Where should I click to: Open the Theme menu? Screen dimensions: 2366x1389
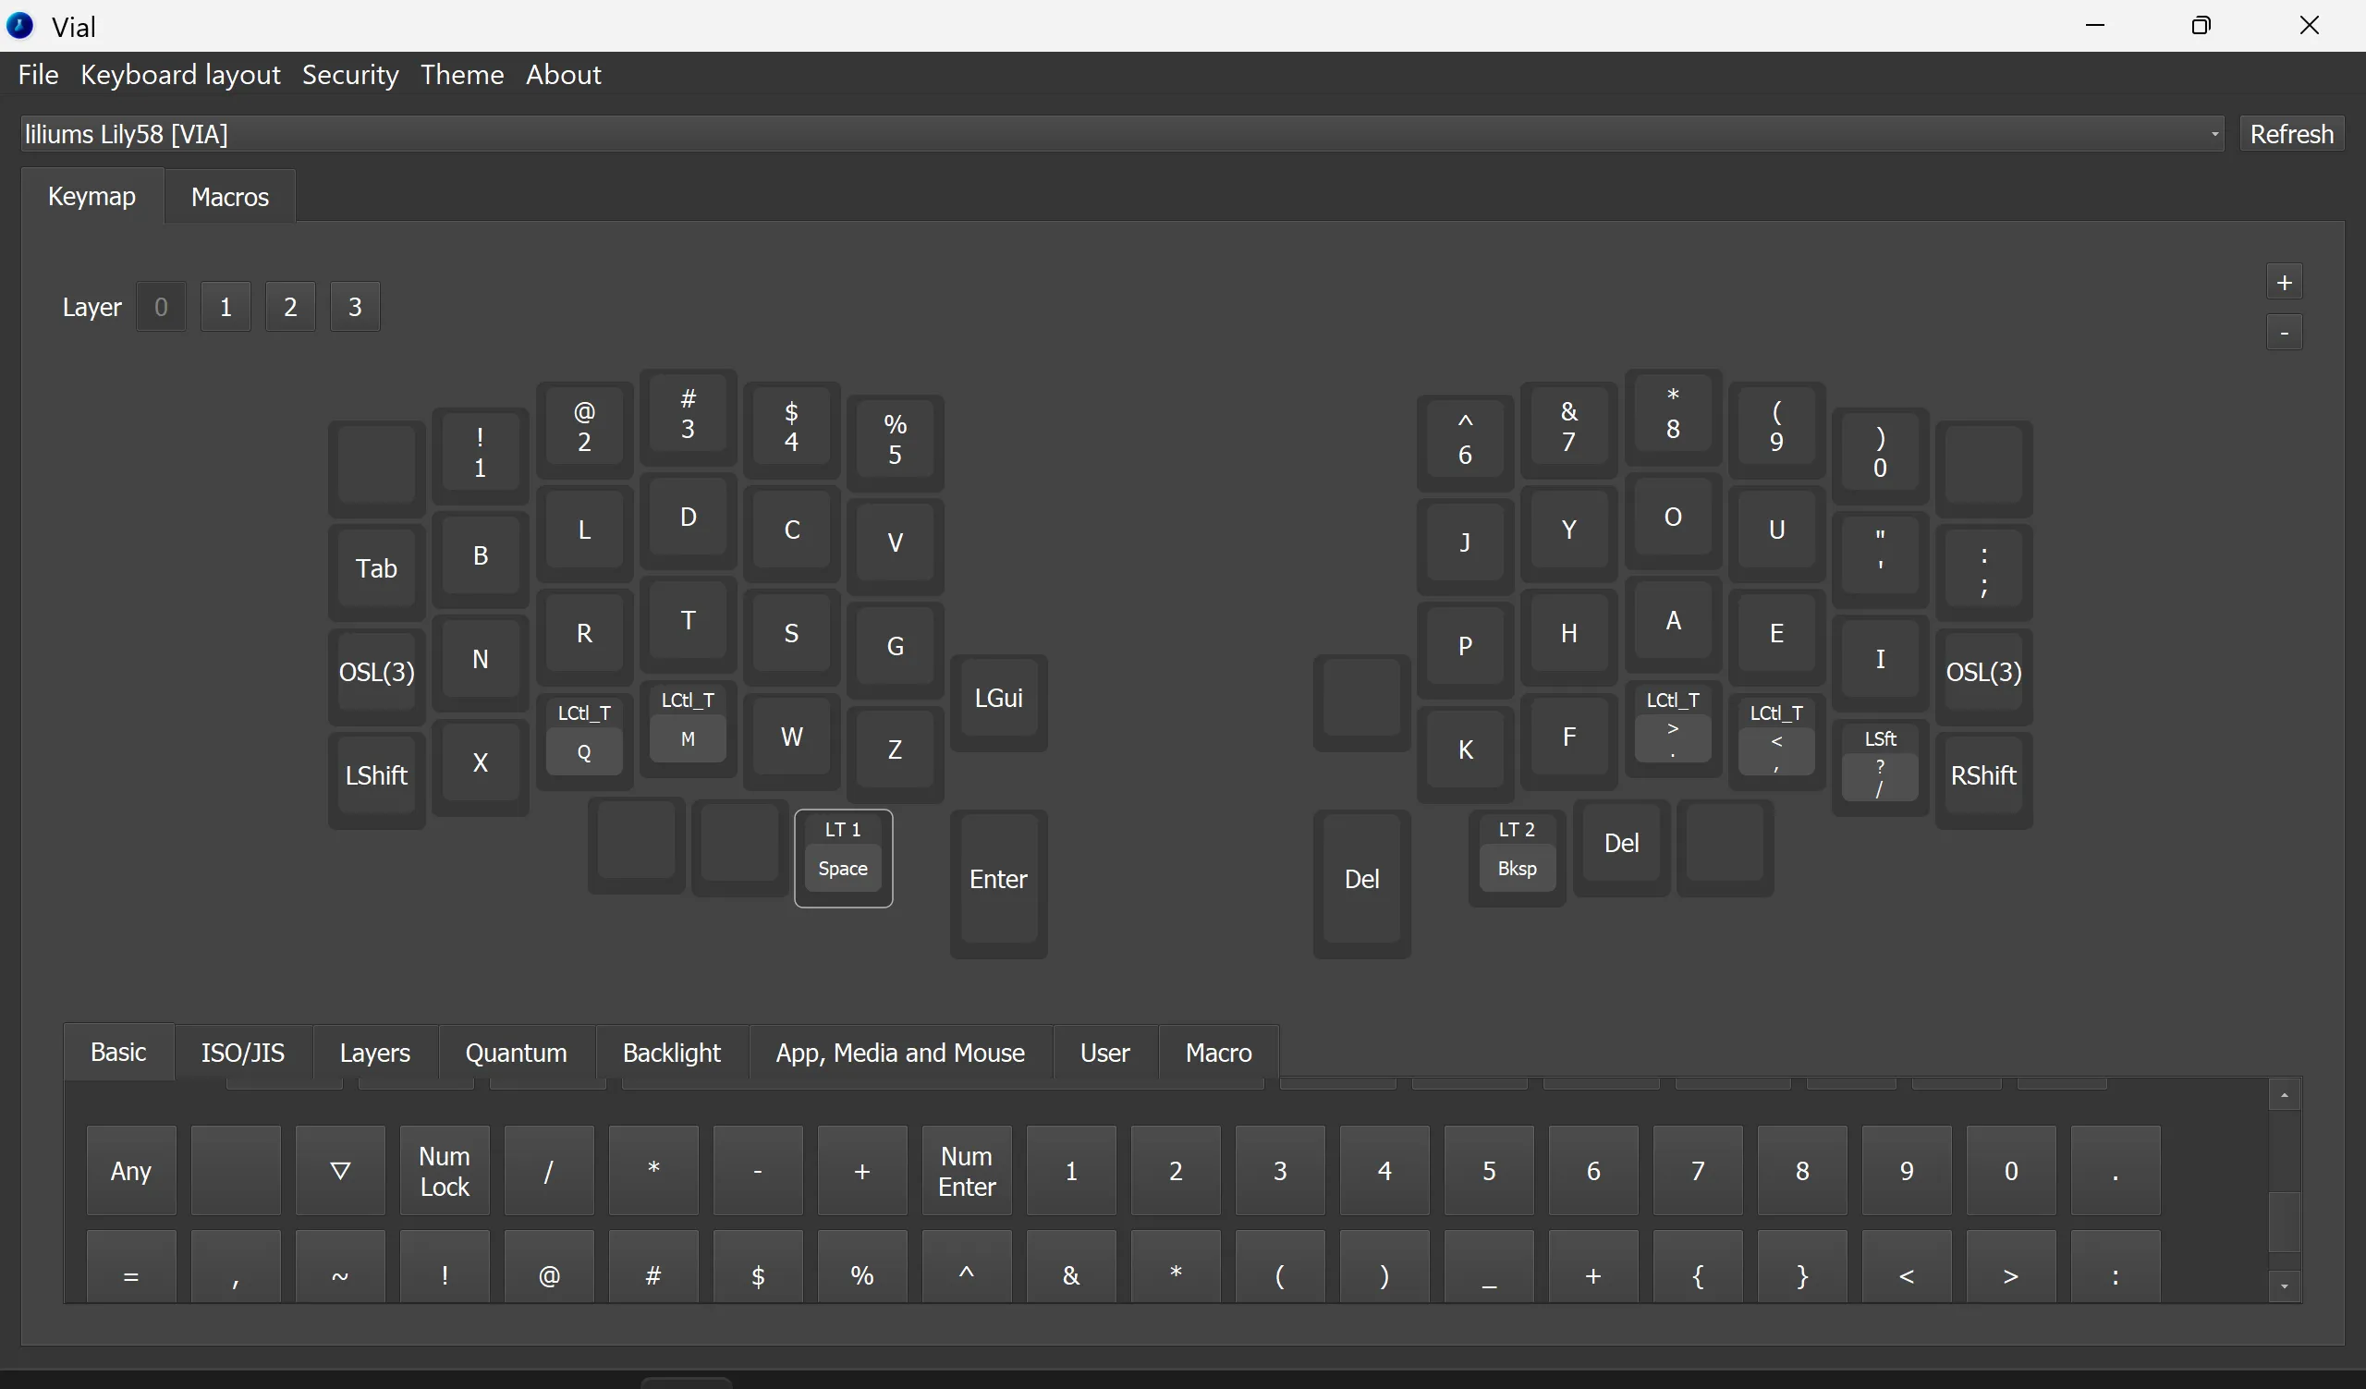tap(462, 75)
